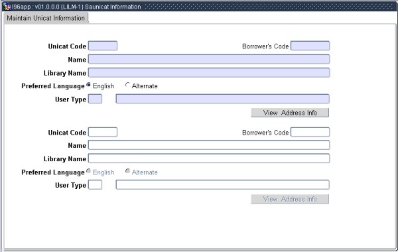Click the second record's User Type code box

tap(95, 185)
